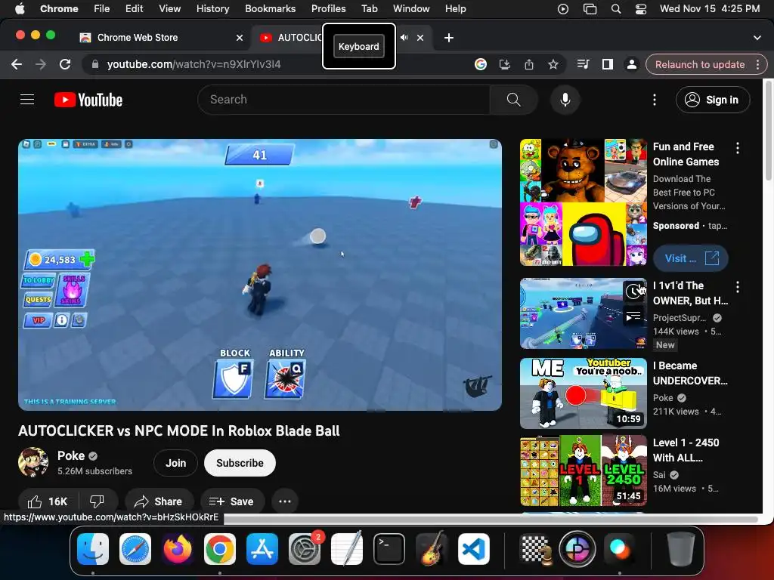Expand the tab search chevron
The image size is (774, 580).
757,38
